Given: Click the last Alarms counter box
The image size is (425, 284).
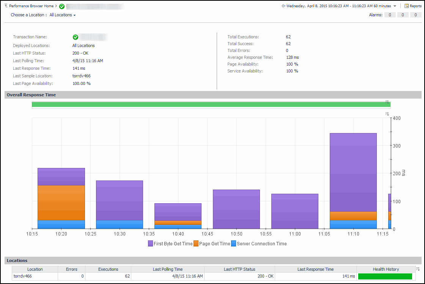Looking at the screenshot, I should point(416,15).
